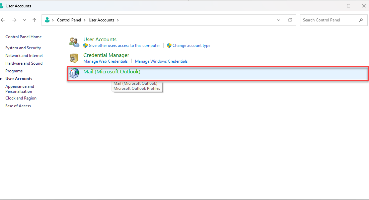The width and height of the screenshot is (369, 200).
Task: Click the Forward navigation arrow
Action: [14, 20]
